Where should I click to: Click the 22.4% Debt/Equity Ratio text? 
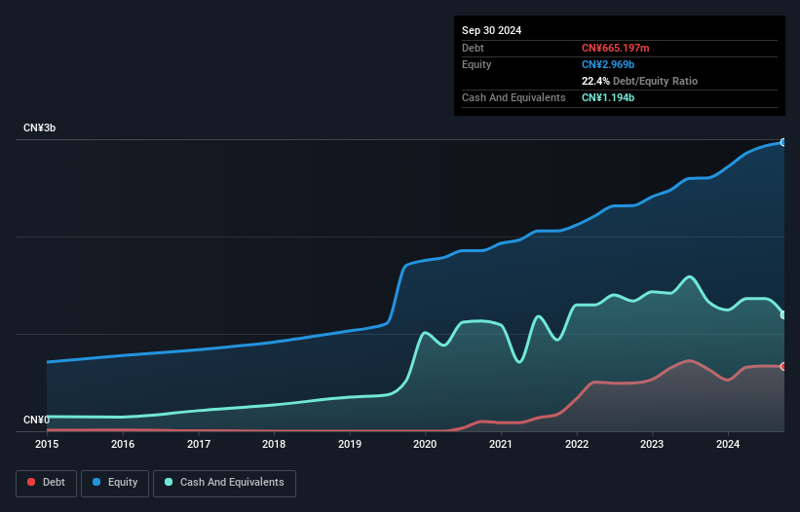point(639,81)
